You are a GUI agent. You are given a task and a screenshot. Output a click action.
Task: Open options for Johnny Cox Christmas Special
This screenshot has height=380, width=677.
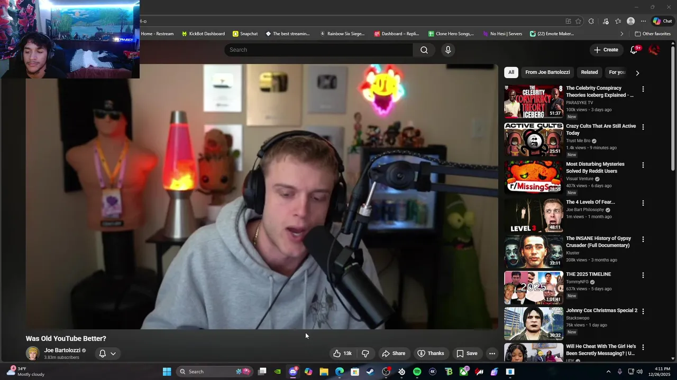tap(643, 311)
